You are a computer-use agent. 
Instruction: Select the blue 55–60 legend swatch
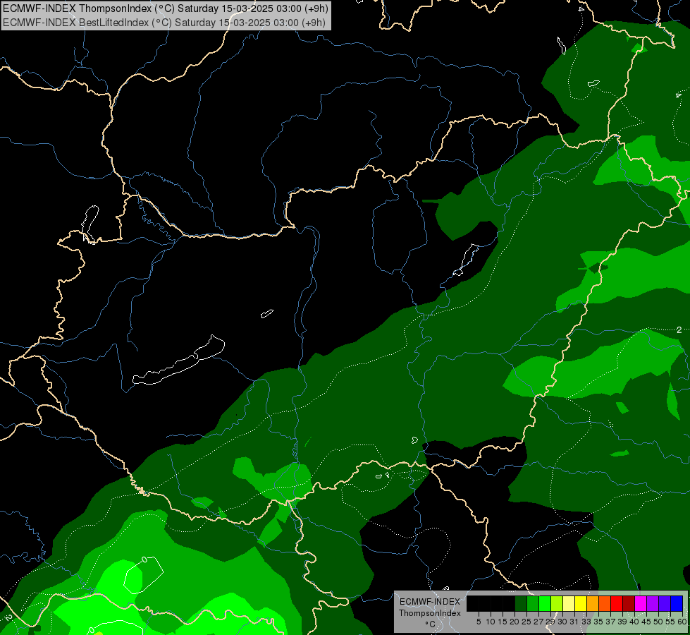tap(677, 603)
